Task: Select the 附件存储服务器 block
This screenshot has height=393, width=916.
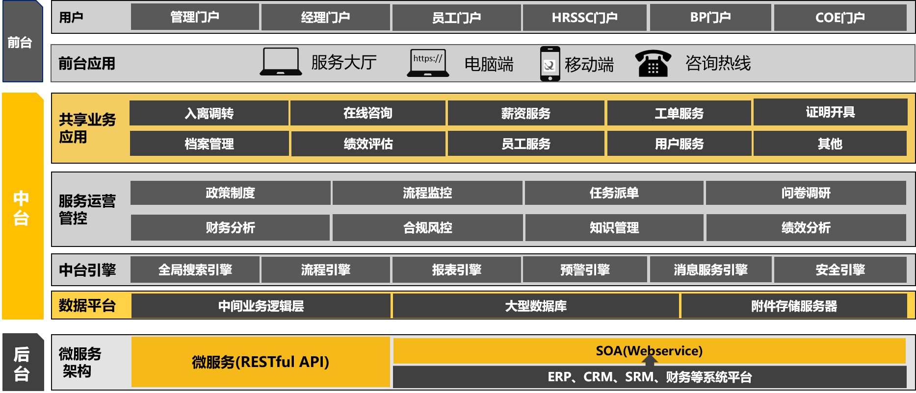Action: (794, 306)
